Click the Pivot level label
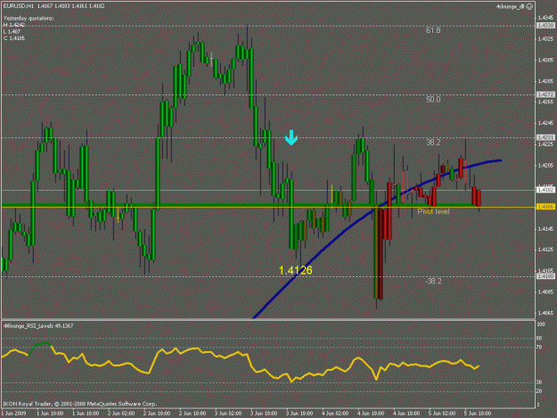The width and height of the screenshot is (557, 418). (x=433, y=211)
